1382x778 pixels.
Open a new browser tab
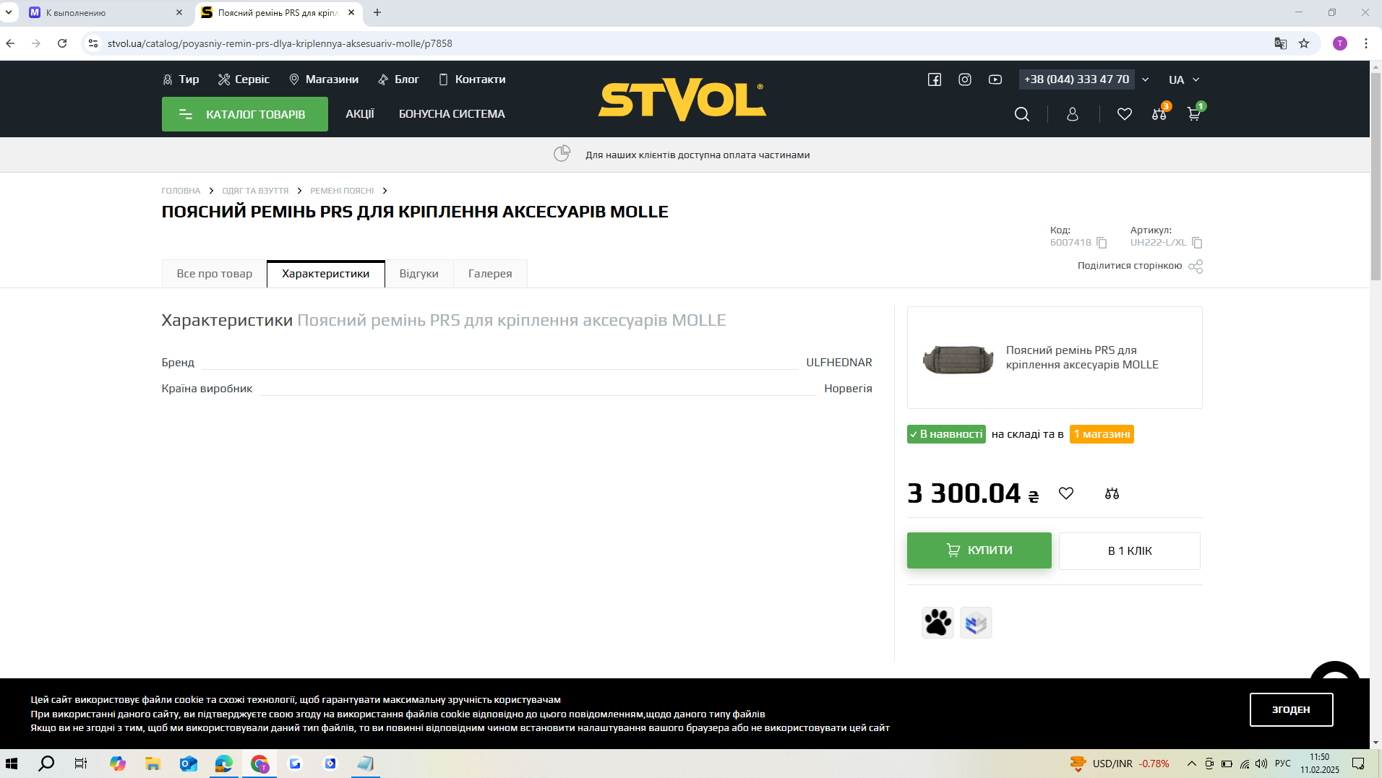tap(377, 12)
